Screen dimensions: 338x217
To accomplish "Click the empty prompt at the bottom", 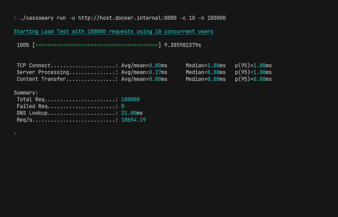I will point(15,134).
